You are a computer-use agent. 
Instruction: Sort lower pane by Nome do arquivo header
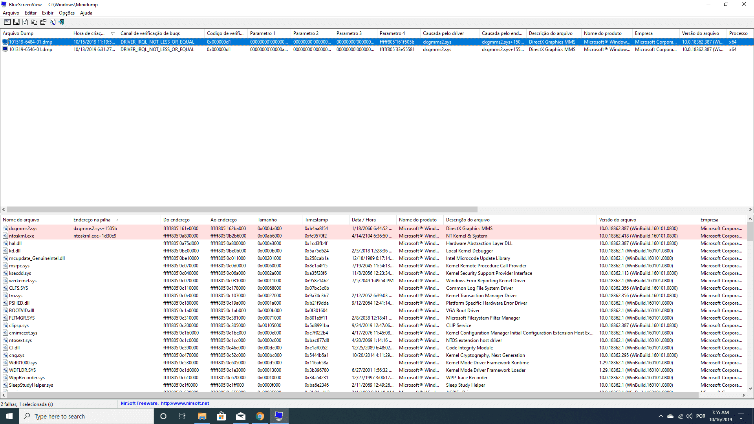tap(36, 220)
